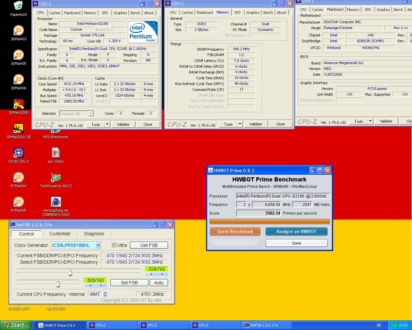This screenshot has height=330, width=412.
Task: Switch to the Mainboard tab in left CPU-Z window
Action: pos(72,13)
